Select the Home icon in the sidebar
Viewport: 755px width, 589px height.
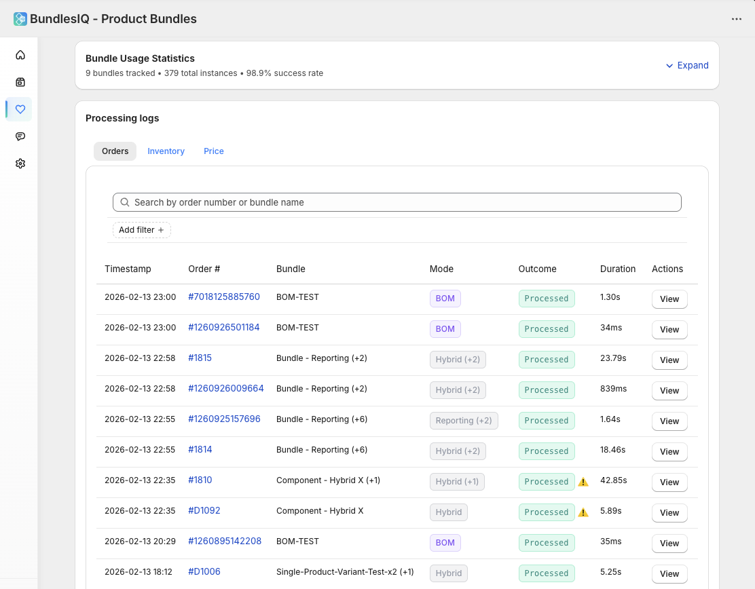click(20, 54)
